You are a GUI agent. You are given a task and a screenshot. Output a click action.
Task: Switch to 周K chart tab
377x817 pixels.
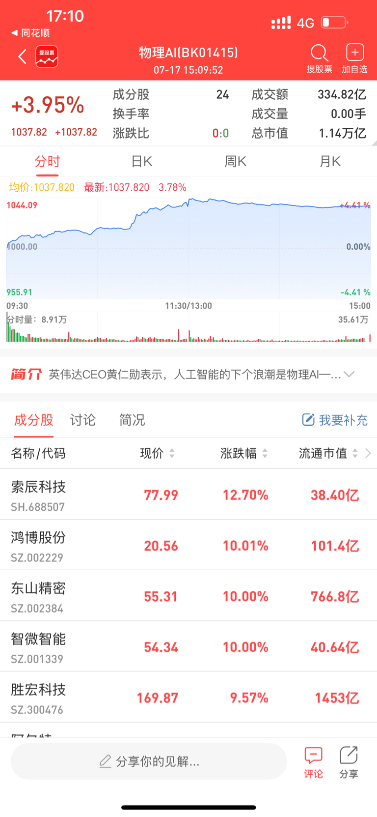click(x=236, y=162)
